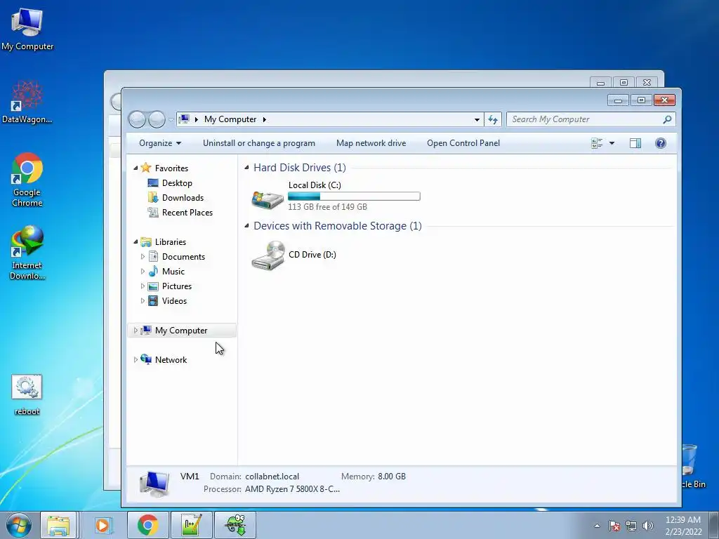Viewport: 719px width, 539px height.
Task: Open the Organize menu
Action: 160,143
